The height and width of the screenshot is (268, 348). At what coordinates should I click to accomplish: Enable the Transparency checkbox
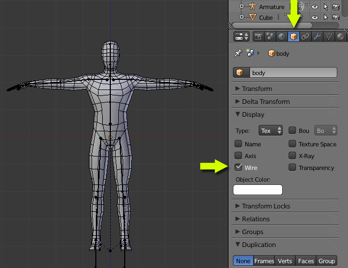(x=292, y=167)
